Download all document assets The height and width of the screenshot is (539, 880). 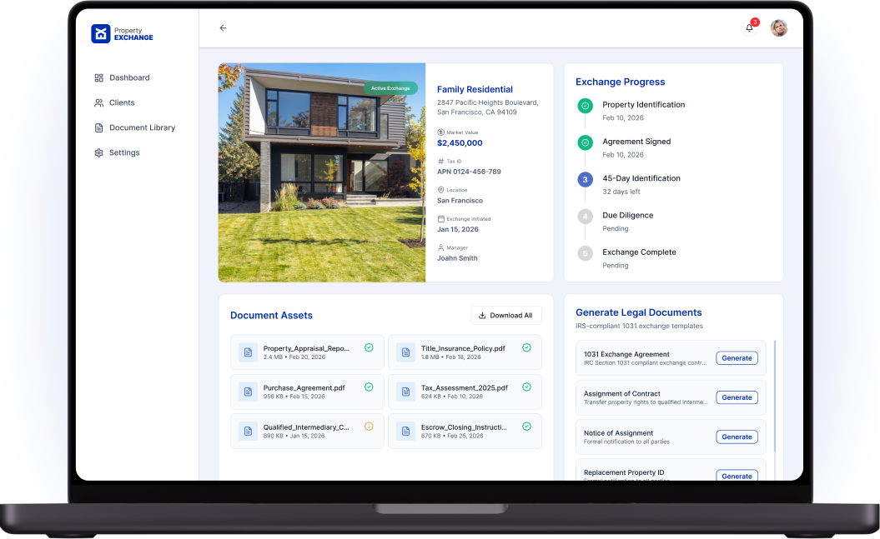tap(505, 316)
